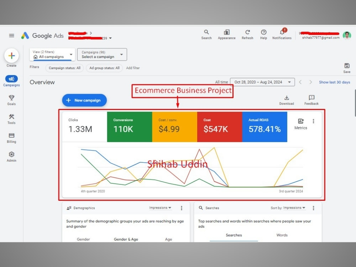Open Metrics selector on scorecard

pyautogui.click(x=300, y=124)
